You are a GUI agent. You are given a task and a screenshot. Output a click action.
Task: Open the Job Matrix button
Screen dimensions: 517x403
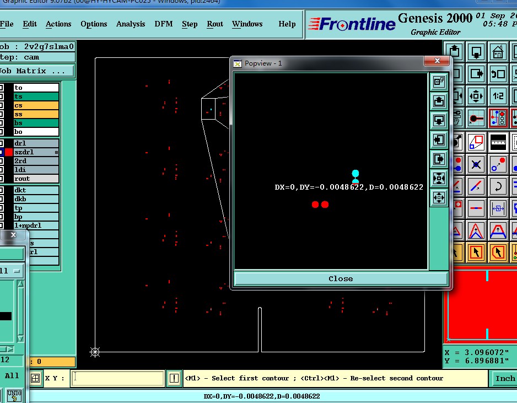[x=36, y=71]
